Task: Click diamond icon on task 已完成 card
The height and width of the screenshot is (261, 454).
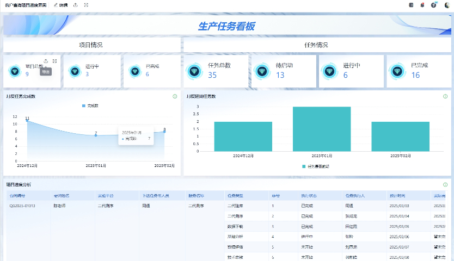Action: tap(397, 71)
